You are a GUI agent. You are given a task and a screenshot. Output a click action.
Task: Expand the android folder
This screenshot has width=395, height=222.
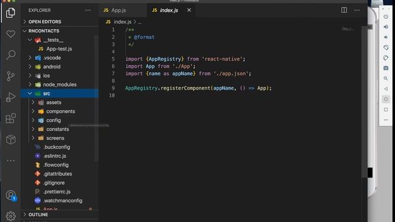pos(59,67)
